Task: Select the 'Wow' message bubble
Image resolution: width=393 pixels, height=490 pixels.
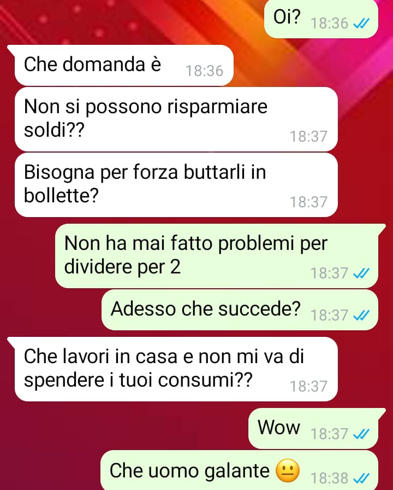Action: coord(313,428)
